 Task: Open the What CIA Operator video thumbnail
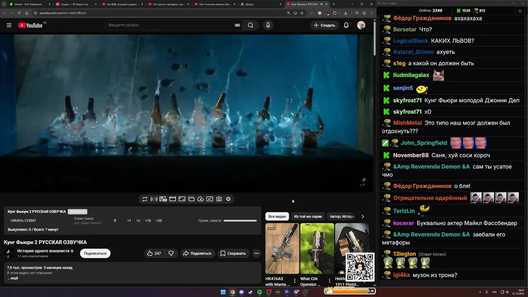pyautogui.click(x=317, y=248)
